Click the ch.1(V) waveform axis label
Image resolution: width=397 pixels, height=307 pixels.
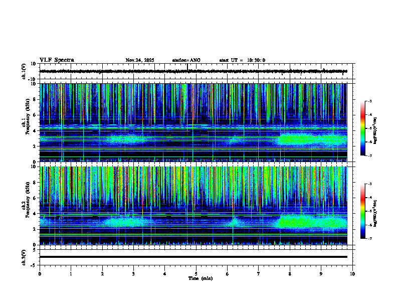[x=24, y=71]
